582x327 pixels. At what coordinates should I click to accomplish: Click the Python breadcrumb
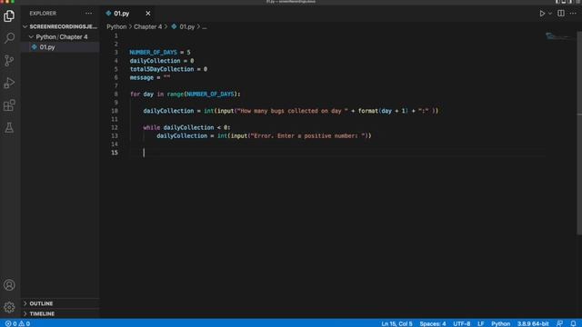click(x=116, y=26)
